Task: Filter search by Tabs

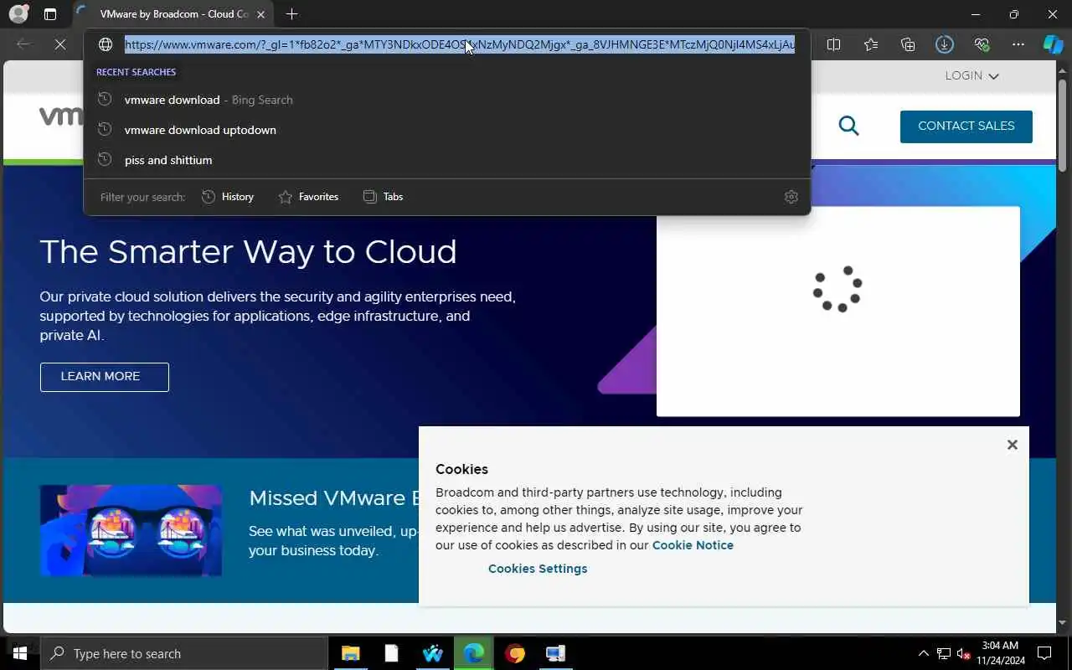Action: (383, 197)
